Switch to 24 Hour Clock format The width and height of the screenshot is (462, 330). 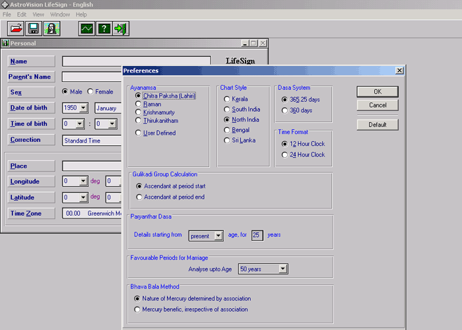303,154
